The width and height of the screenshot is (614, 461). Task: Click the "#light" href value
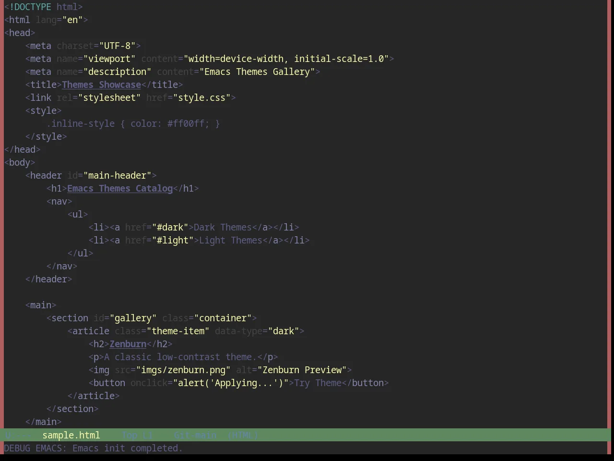173,240
